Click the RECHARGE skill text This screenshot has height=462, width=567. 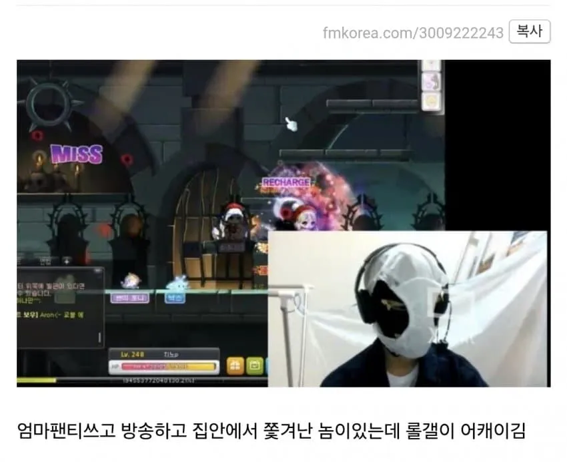[286, 182]
